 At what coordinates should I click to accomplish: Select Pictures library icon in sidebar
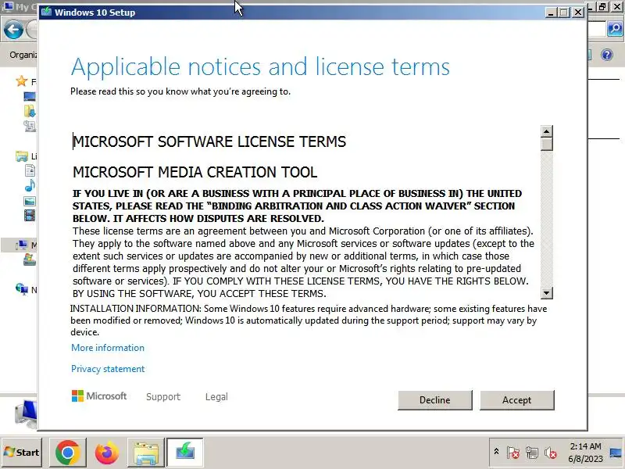[x=30, y=201]
